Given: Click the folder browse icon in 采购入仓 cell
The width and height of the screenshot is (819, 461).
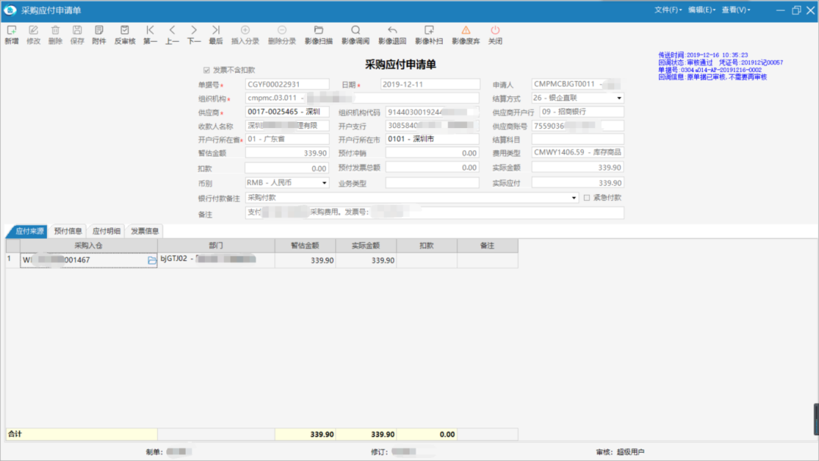Looking at the screenshot, I should (152, 260).
